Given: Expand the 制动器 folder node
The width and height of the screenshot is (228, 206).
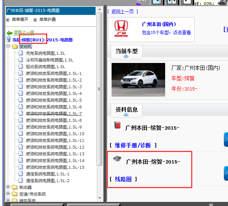Looking at the screenshot, I should point(8,187).
